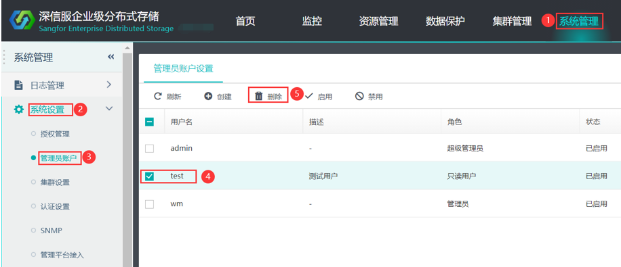621x267 pixels.
Task: Collapse 系统设置 with its down chevron
Action: tap(110, 108)
